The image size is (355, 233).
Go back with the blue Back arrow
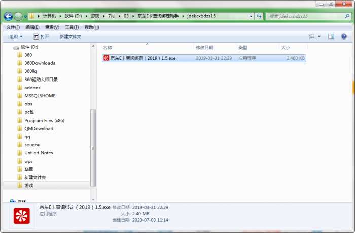pos(9,16)
